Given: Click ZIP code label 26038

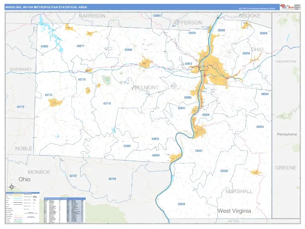Looking at the screenshot, I should [205, 115].
